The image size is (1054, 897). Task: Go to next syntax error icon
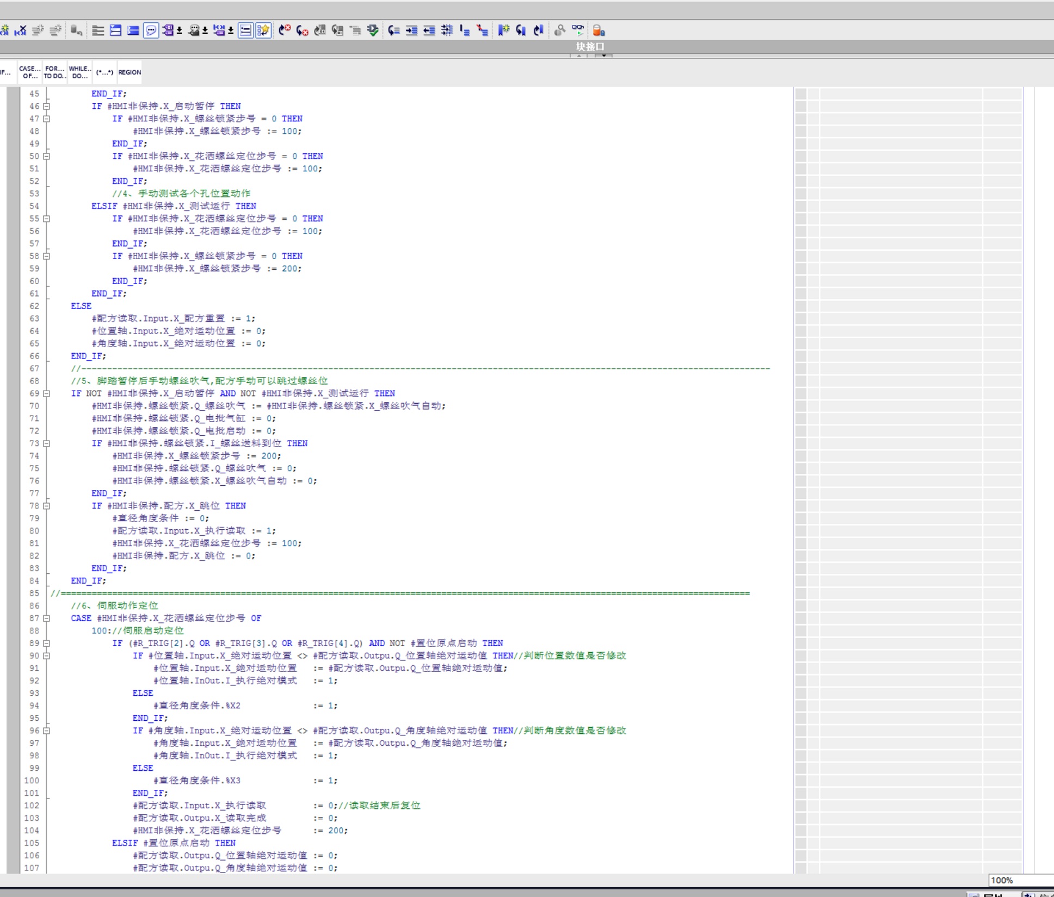303,30
